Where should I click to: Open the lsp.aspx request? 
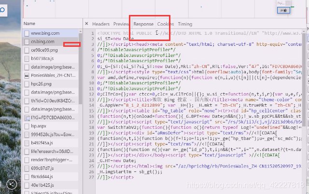point(50,126)
